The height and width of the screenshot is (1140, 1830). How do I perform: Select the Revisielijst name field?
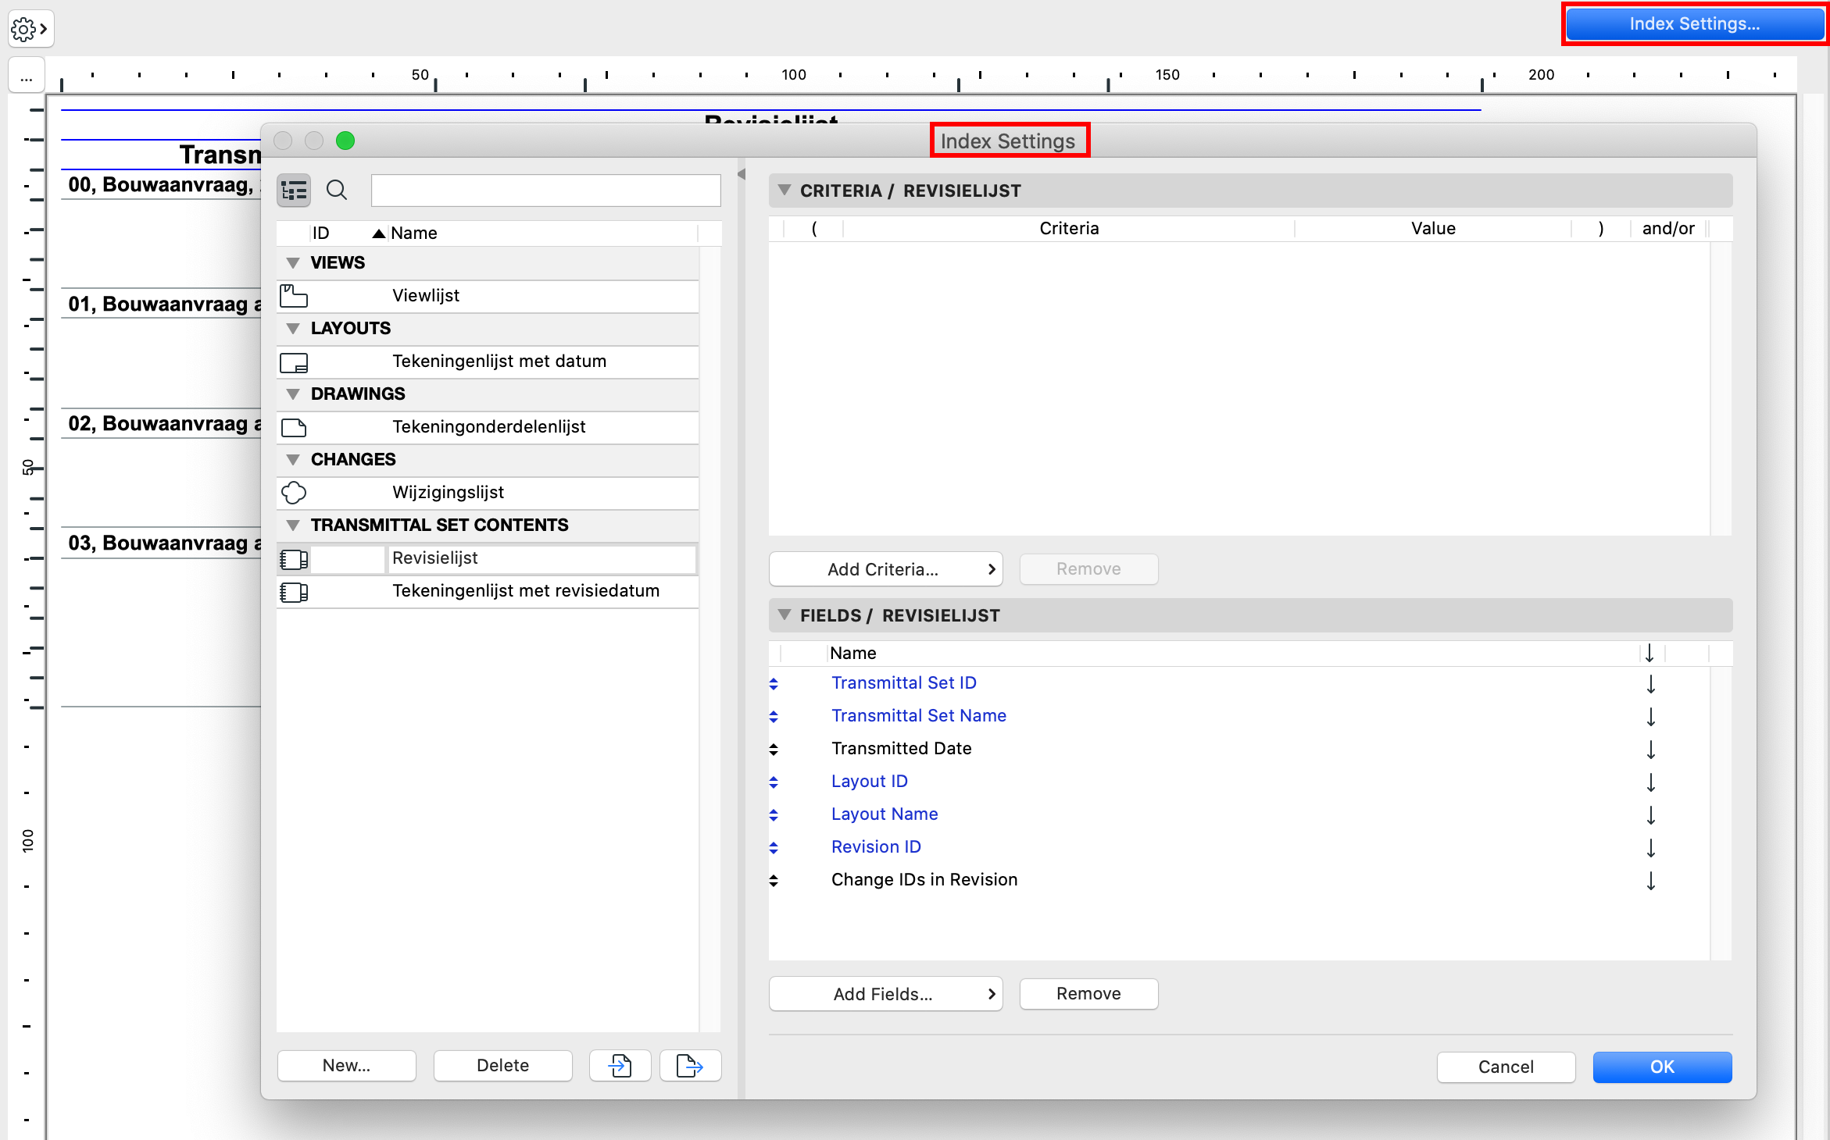point(541,558)
